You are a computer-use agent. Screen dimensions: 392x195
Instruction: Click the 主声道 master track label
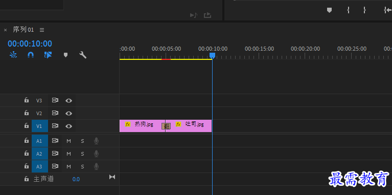tap(43, 179)
